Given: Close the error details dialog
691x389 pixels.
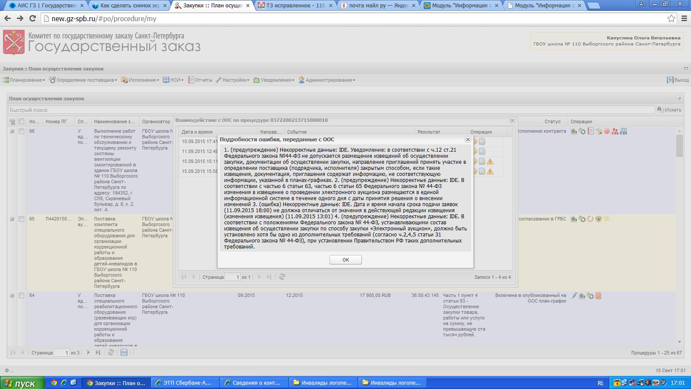Looking at the screenshot, I should pyautogui.click(x=468, y=139).
